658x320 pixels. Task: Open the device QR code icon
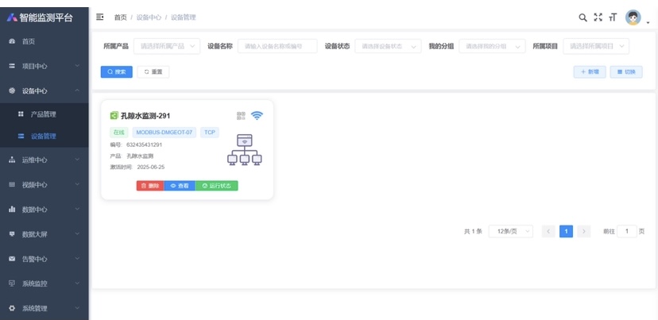pos(242,115)
